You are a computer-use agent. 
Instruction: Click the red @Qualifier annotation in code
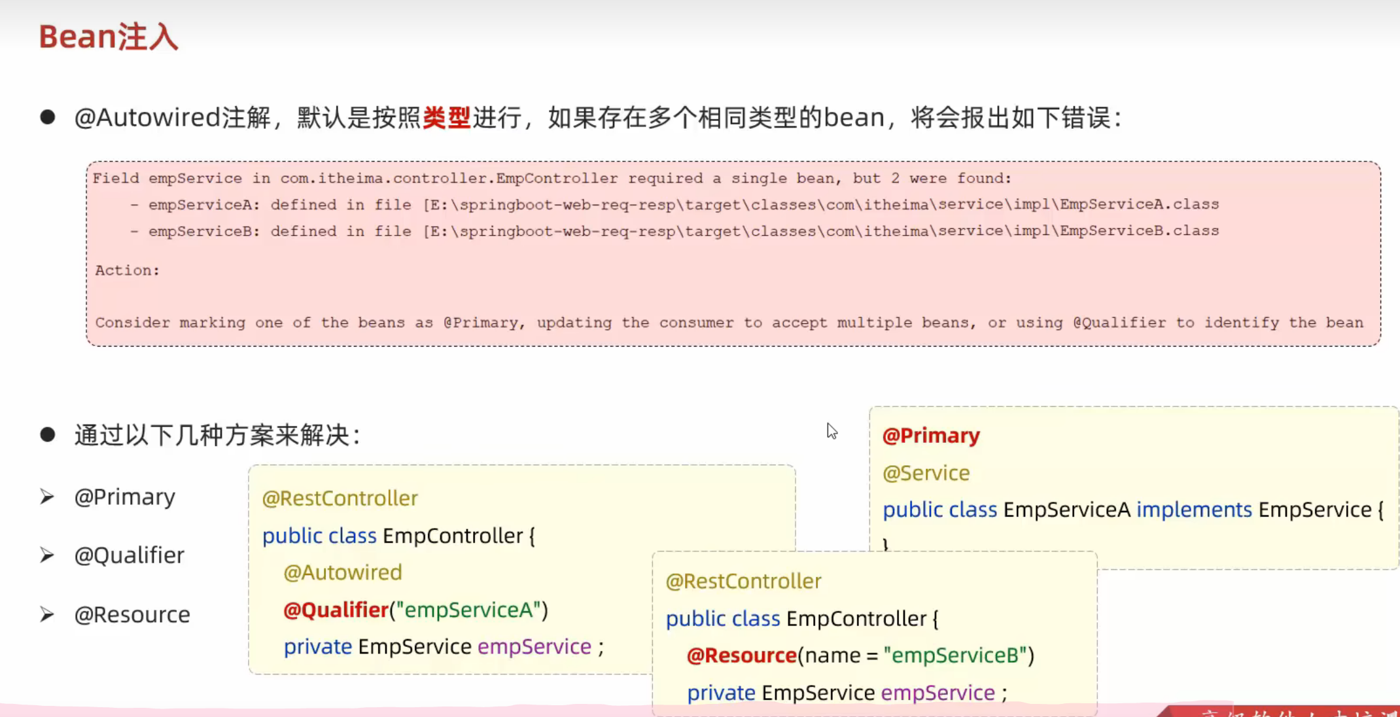[336, 610]
